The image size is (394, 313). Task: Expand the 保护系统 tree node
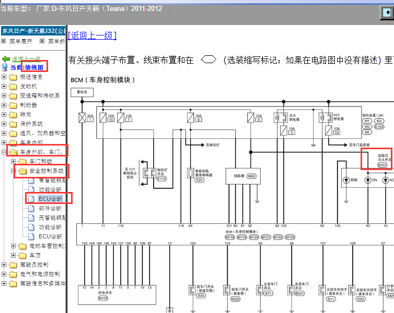coord(4,124)
